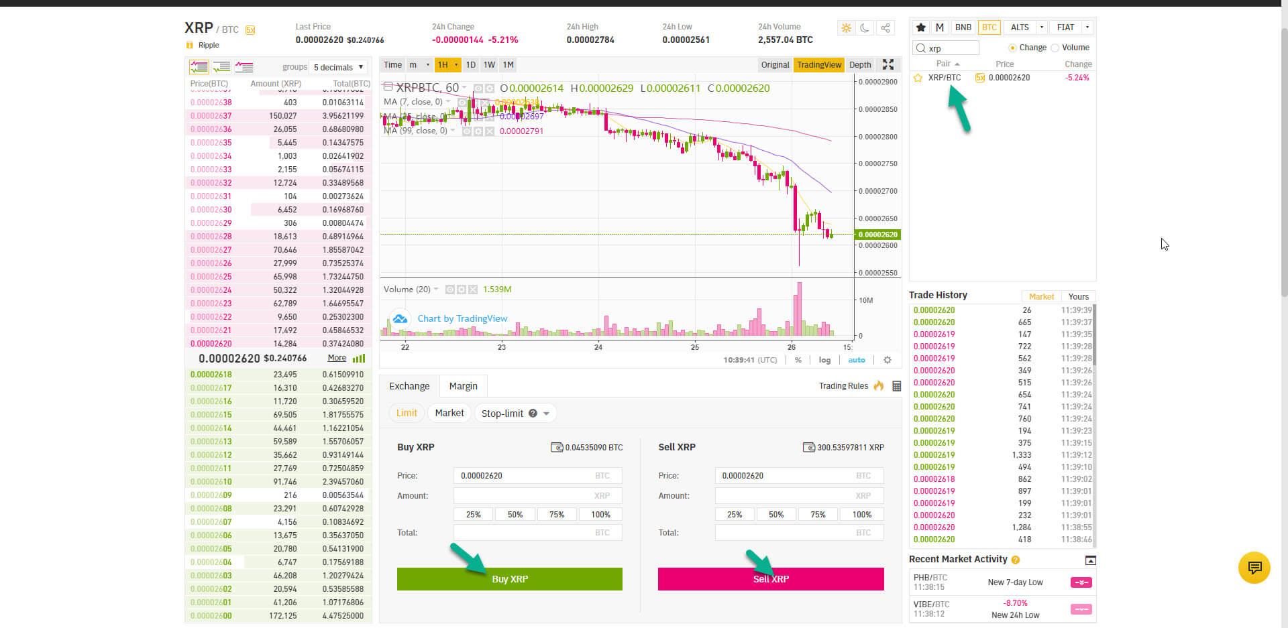Expand FIAT market dropdown arrow
The width and height of the screenshot is (1288, 628).
(1087, 27)
